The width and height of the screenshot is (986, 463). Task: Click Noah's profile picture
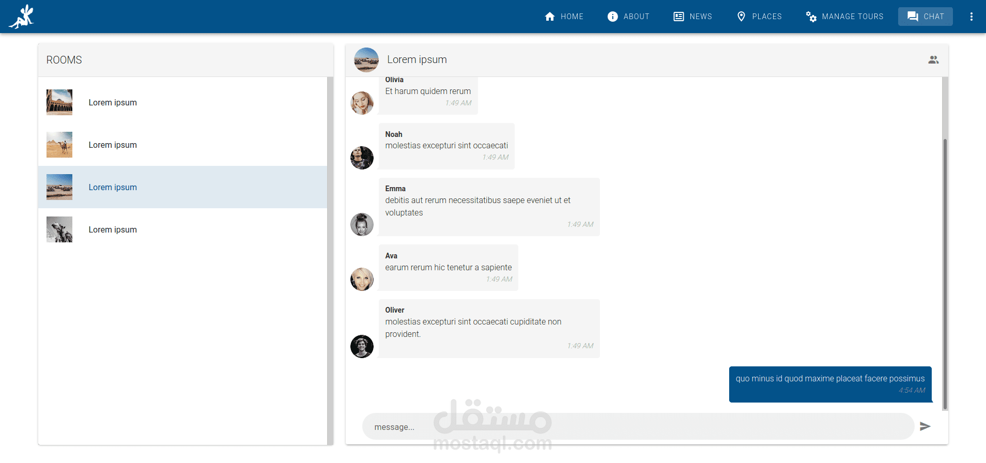coord(362,158)
